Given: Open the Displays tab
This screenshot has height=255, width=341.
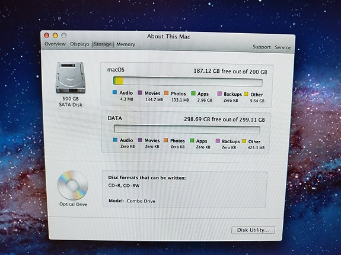Looking at the screenshot, I should point(79,44).
